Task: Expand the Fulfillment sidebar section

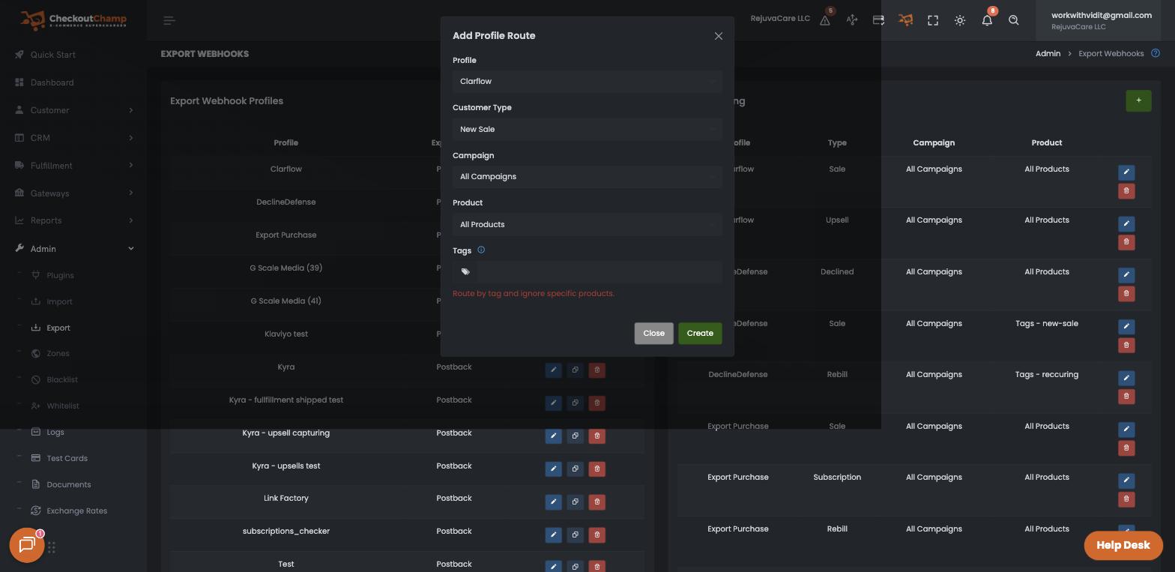Action: pyautogui.click(x=73, y=166)
